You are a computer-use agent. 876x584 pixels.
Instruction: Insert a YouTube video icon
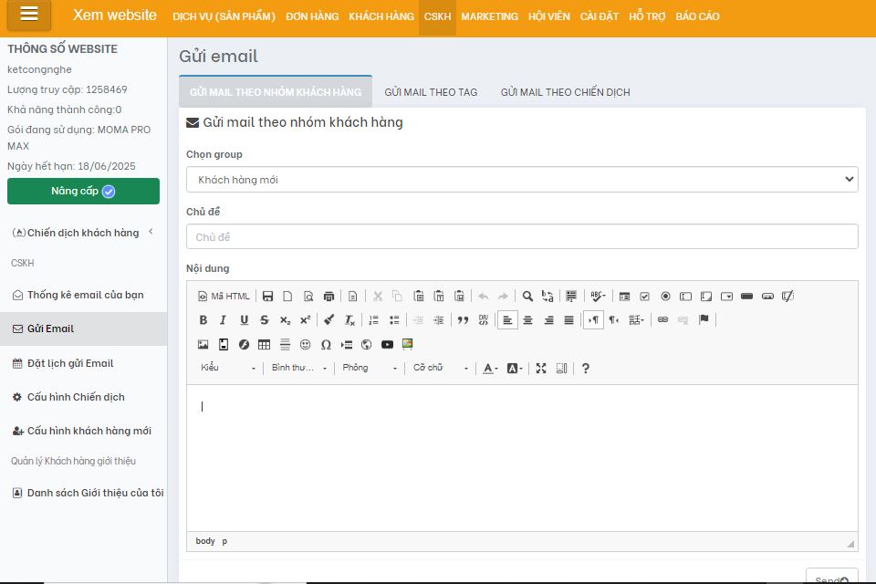click(387, 345)
